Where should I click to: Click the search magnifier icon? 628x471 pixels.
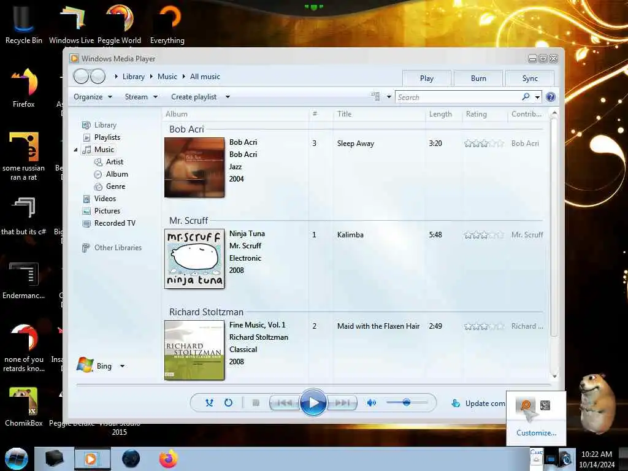[x=526, y=96]
